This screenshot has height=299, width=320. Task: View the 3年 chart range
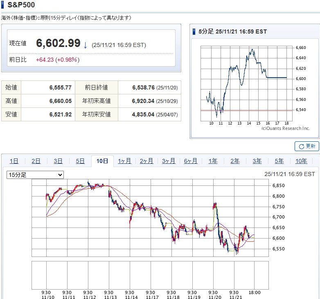click(257, 161)
